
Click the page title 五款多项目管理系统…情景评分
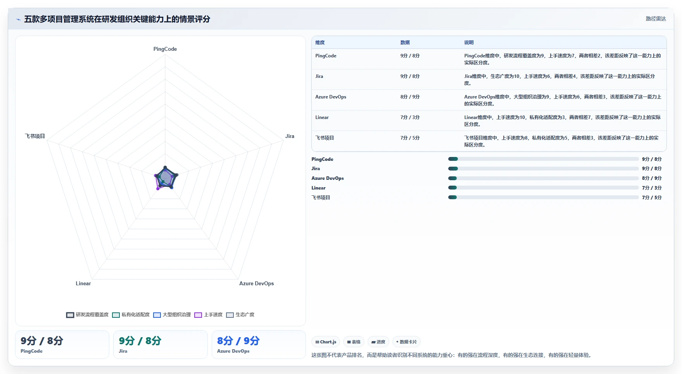[117, 19]
